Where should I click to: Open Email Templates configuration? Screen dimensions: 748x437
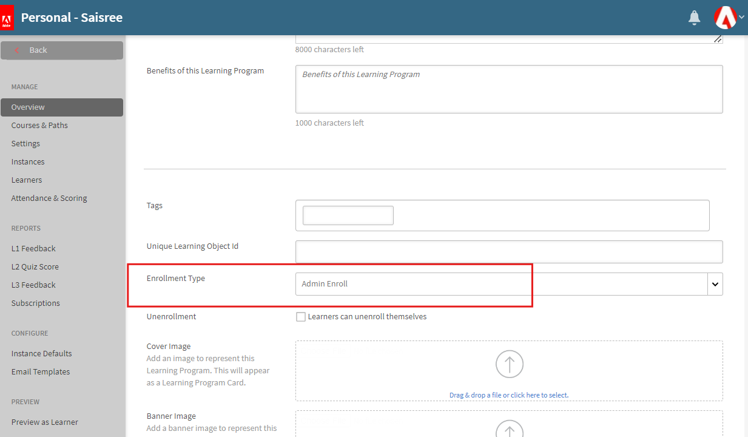tap(41, 372)
